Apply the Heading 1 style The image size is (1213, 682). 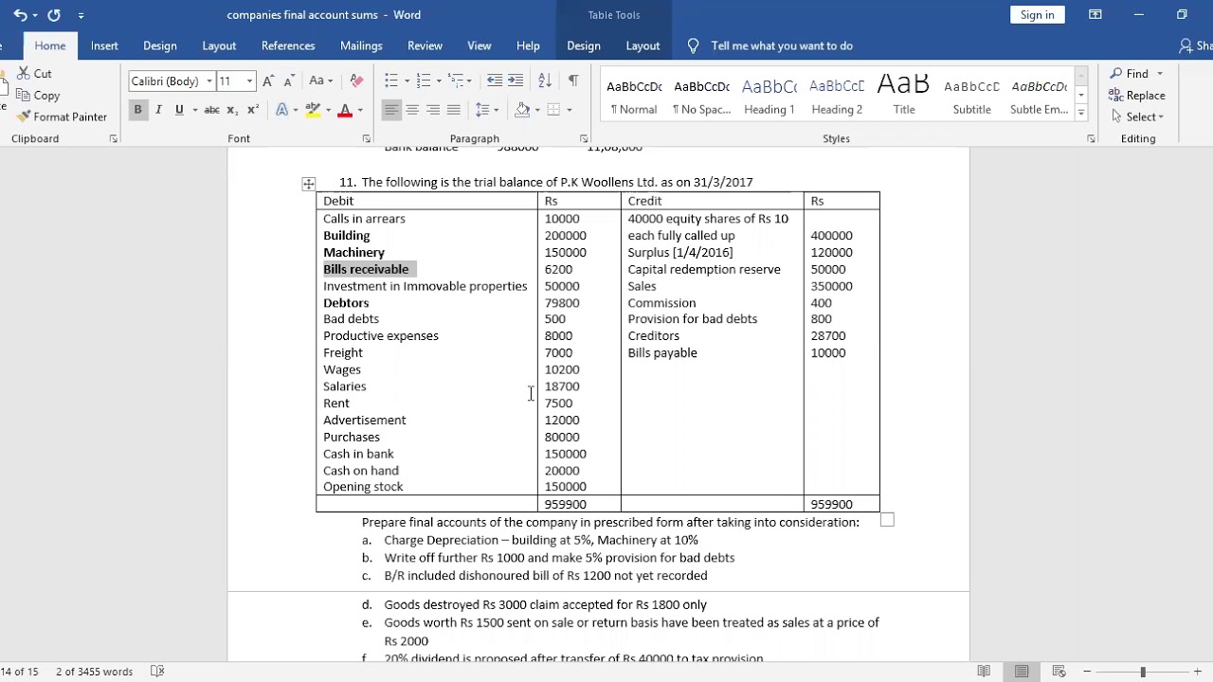tap(769, 96)
